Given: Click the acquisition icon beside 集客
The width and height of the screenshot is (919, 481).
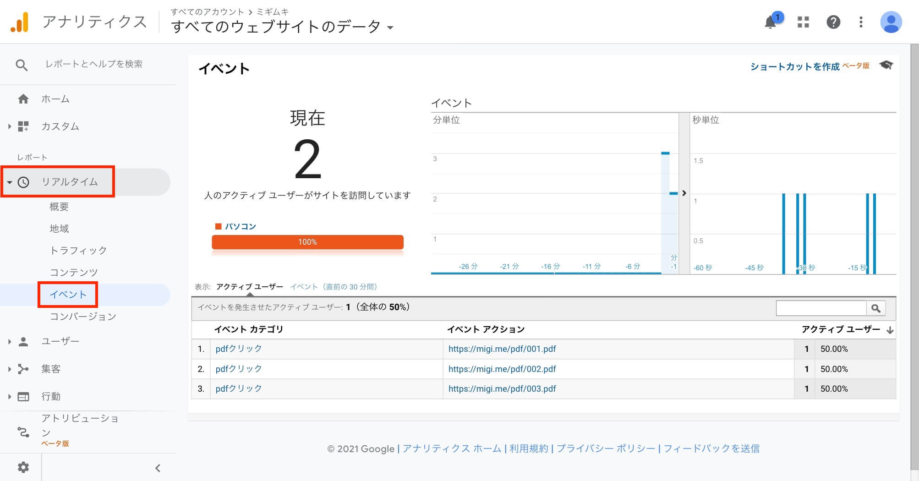Looking at the screenshot, I should coord(23,369).
